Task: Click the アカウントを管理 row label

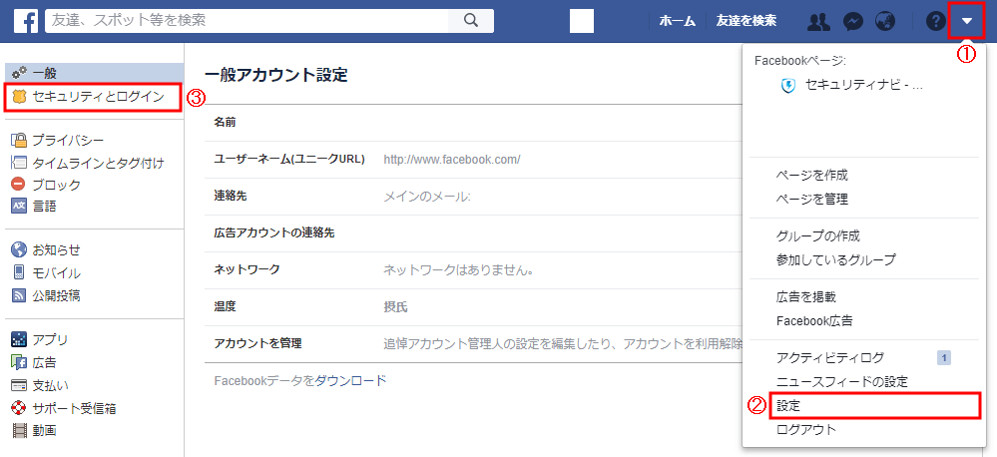Action: pos(257,344)
